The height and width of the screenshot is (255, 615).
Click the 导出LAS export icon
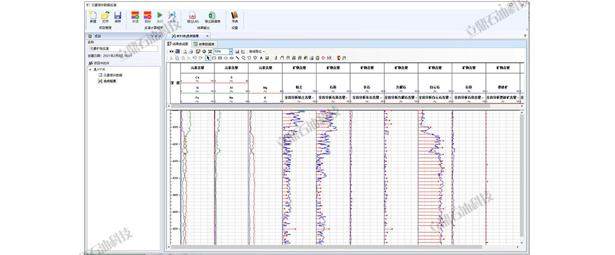pos(192,15)
